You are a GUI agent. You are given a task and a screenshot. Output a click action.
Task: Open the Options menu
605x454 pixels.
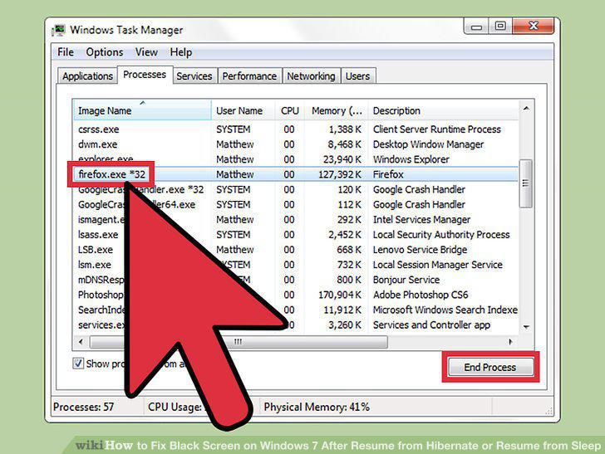(x=105, y=52)
